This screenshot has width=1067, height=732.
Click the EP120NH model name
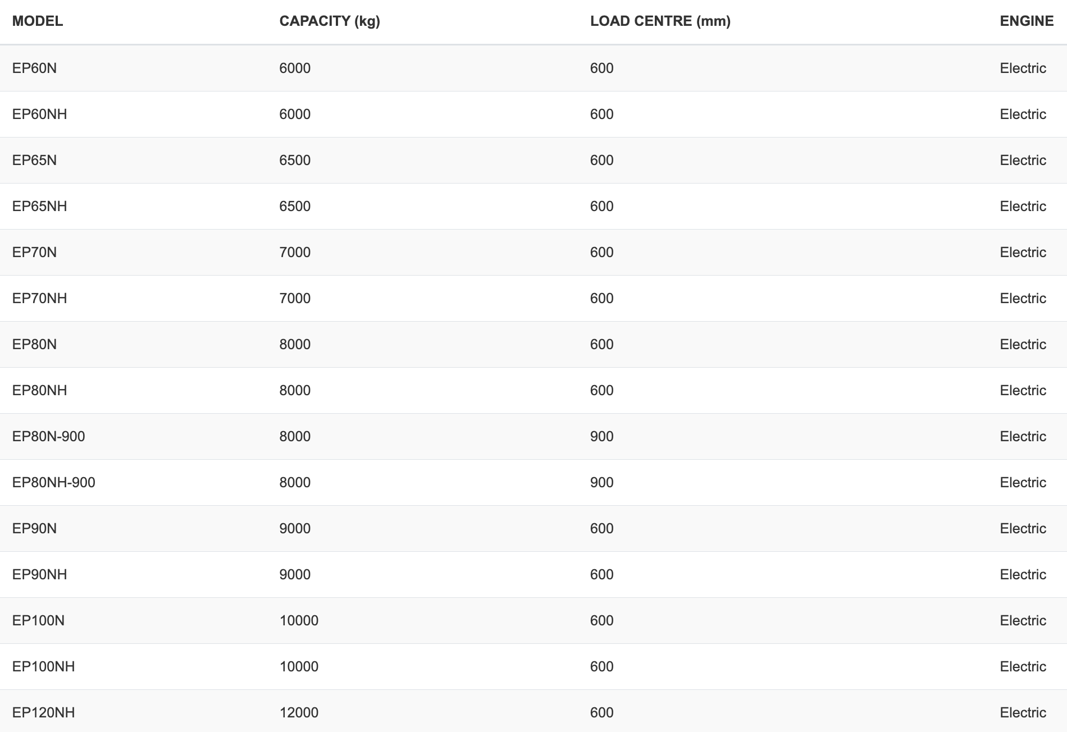(x=43, y=713)
